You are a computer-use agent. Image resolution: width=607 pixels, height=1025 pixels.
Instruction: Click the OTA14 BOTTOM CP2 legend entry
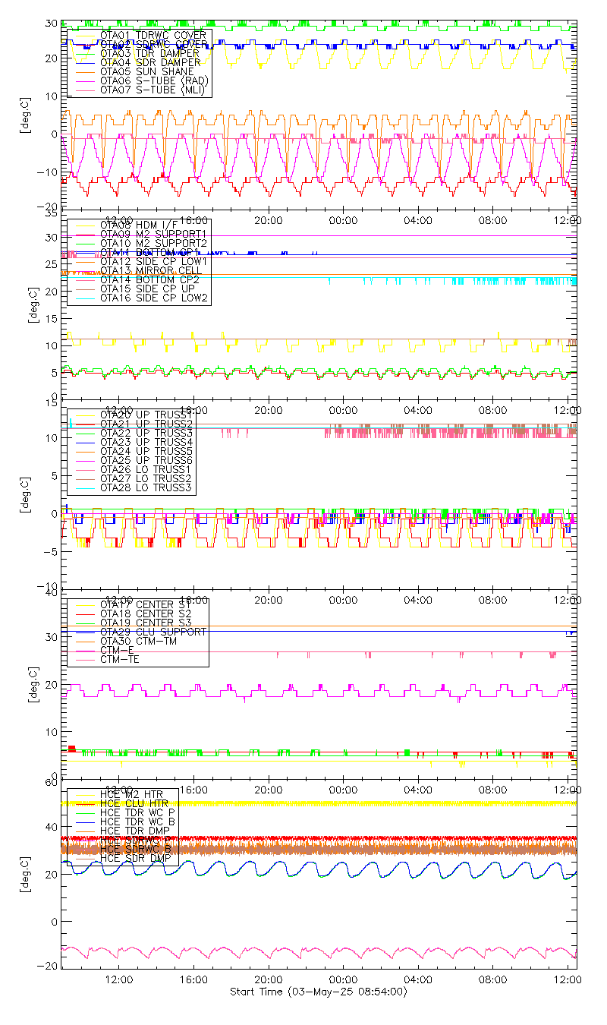149,279
